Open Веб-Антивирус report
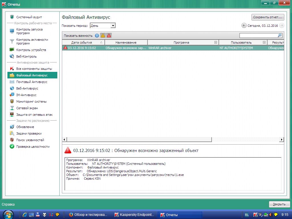 pyautogui.click(x=27, y=88)
